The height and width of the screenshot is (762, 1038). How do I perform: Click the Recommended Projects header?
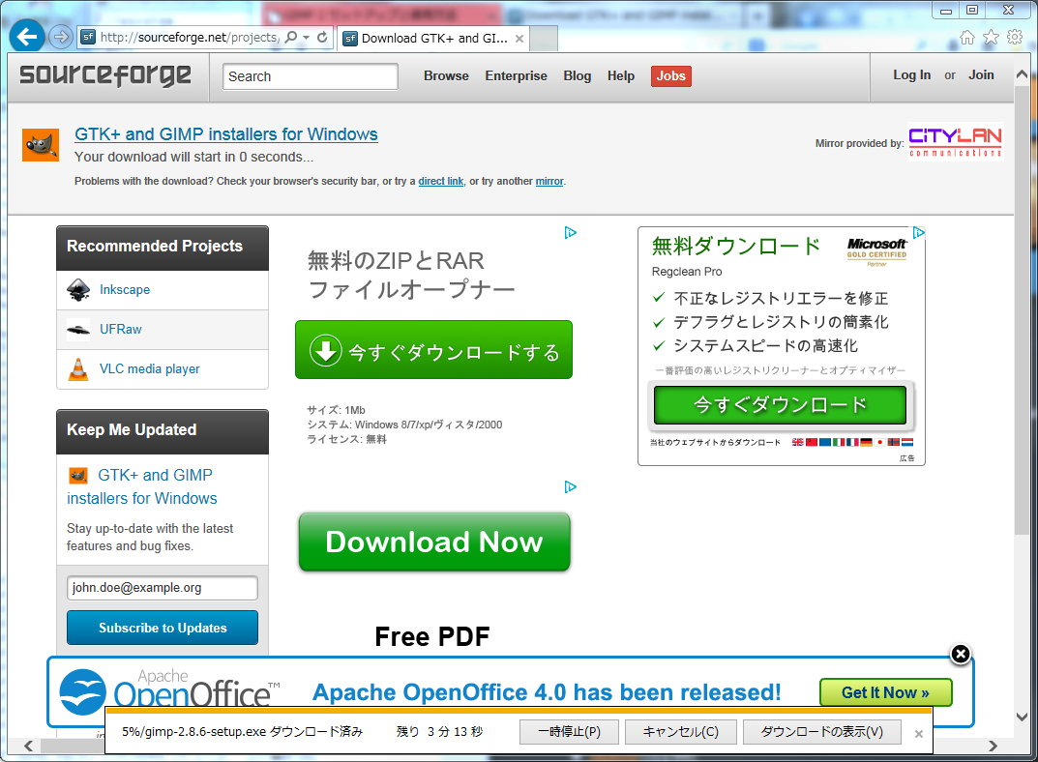point(163,248)
